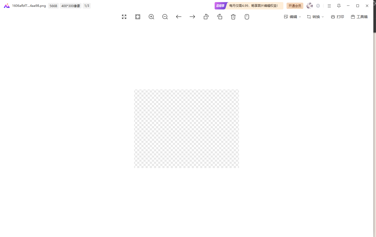Screen dimensions: 376x237
Task: Open the 工具箱 toolbox
Action: click(359, 17)
